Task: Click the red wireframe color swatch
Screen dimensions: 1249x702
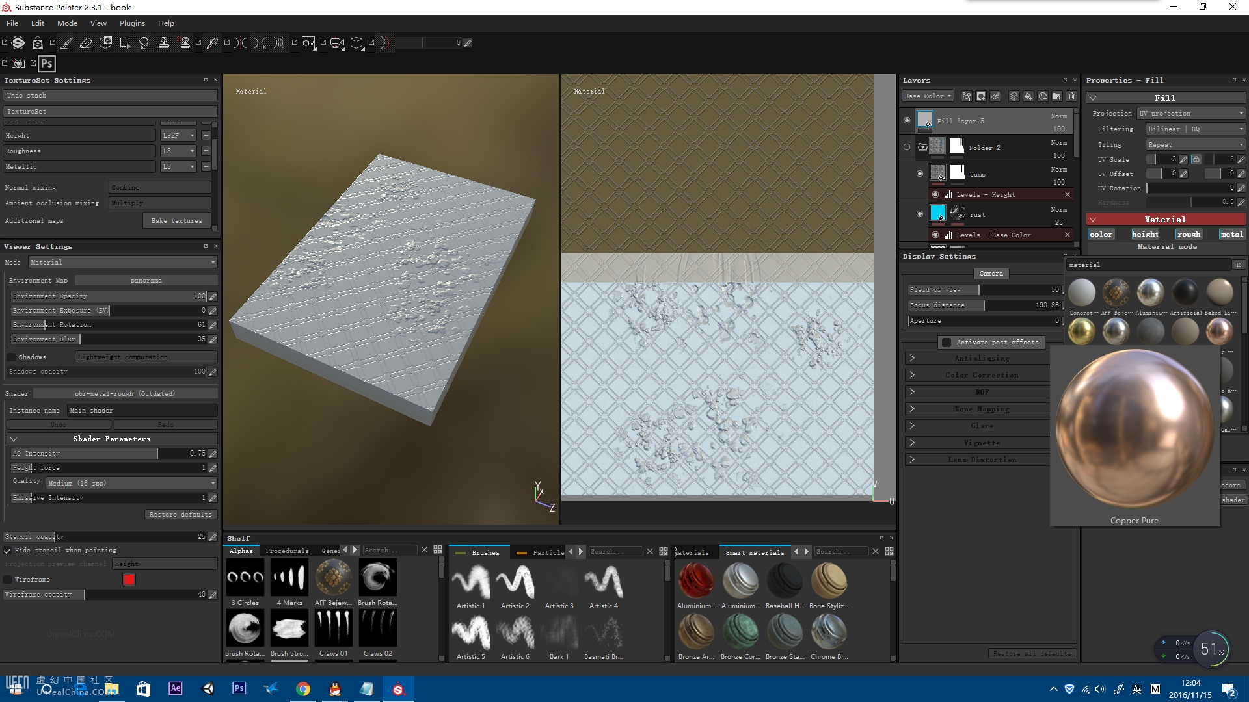Action: point(129,579)
